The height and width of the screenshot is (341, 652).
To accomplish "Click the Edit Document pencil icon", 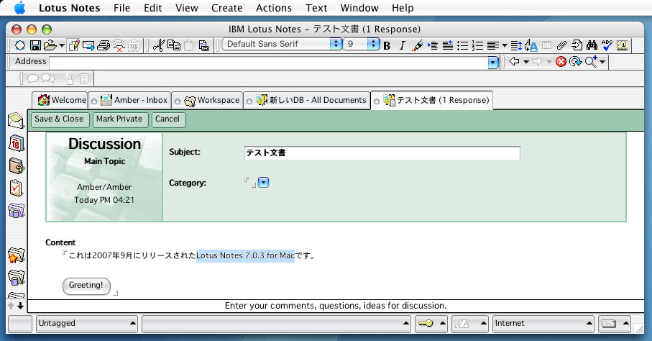I will (74, 45).
